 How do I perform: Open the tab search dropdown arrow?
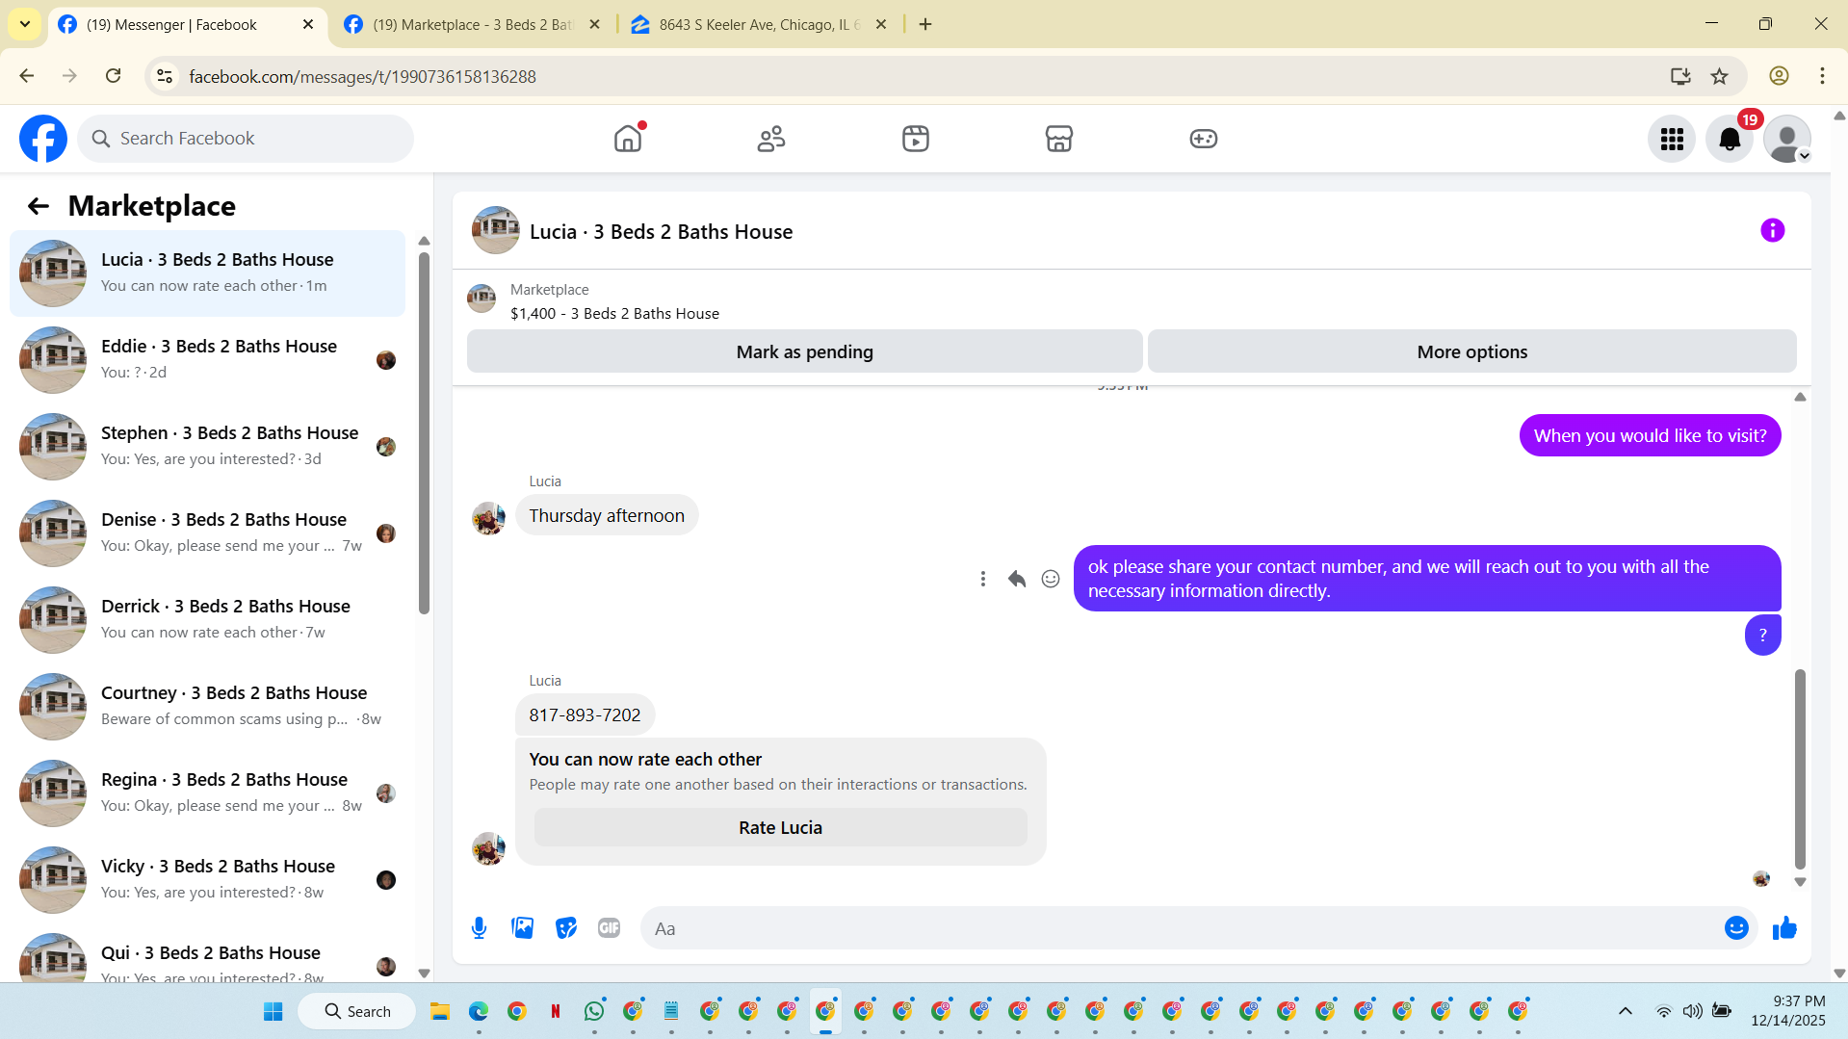pos(24,24)
